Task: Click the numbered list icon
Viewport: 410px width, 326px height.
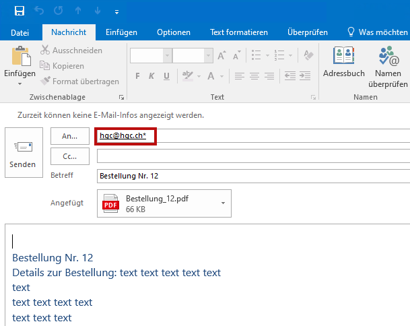Action: pyautogui.click(x=279, y=55)
